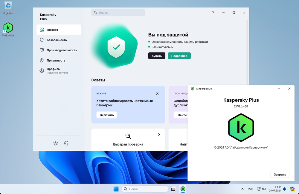Click the user avatar icon beside Профиль
The image size is (299, 194).
pos(42,71)
